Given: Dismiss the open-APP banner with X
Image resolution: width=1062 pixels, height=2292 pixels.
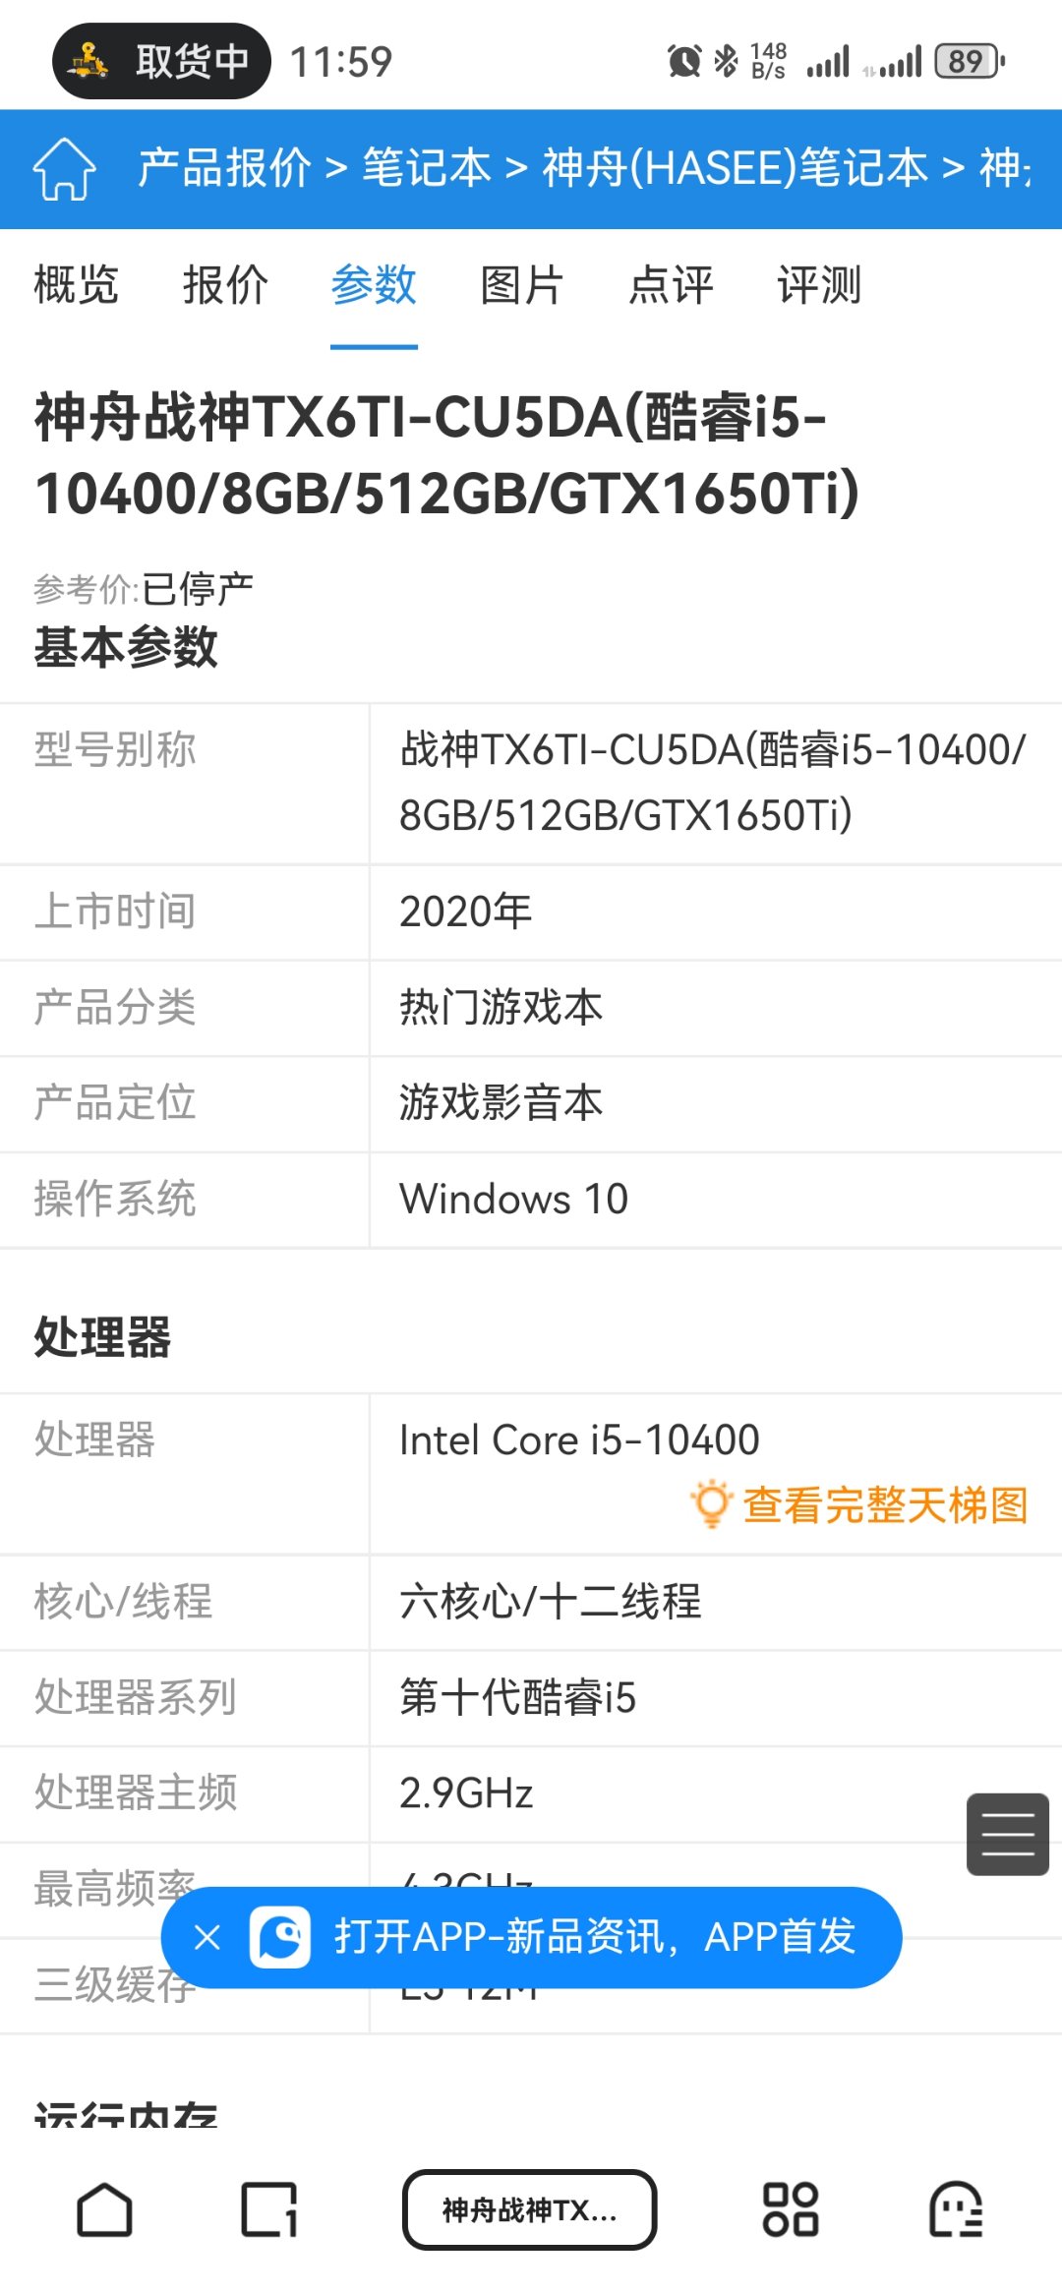Looking at the screenshot, I should (x=207, y=1937).
